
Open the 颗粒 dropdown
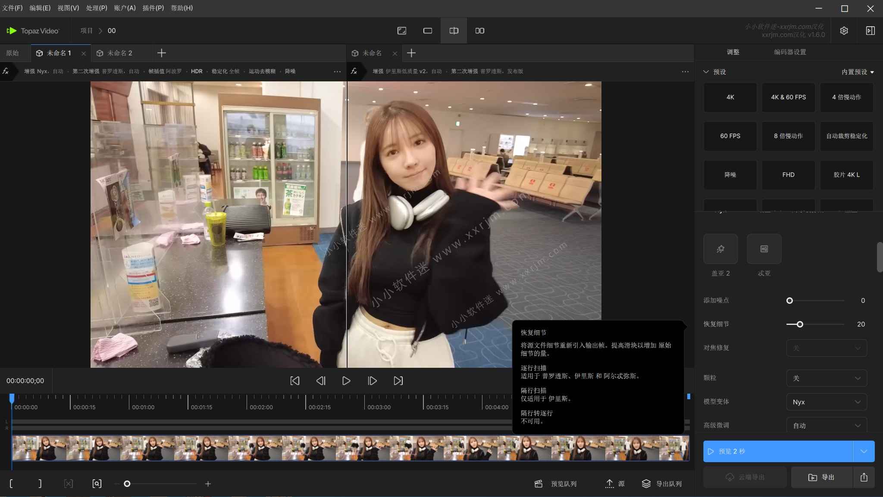(827, 378)
